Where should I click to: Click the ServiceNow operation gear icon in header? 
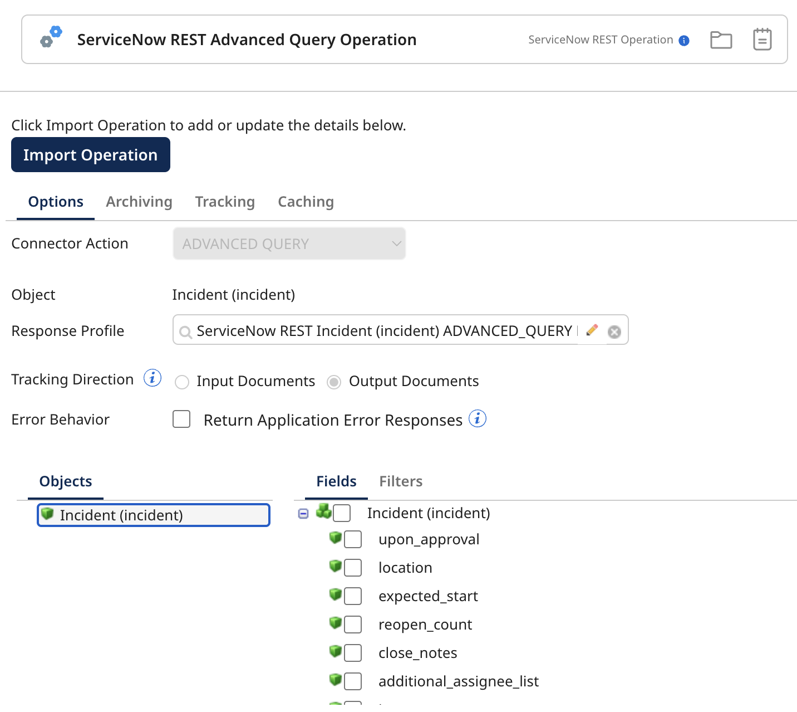(x=49, y=38)
